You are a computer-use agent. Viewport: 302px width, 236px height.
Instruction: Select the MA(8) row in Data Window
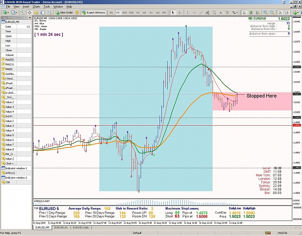[x=16, y=69]
